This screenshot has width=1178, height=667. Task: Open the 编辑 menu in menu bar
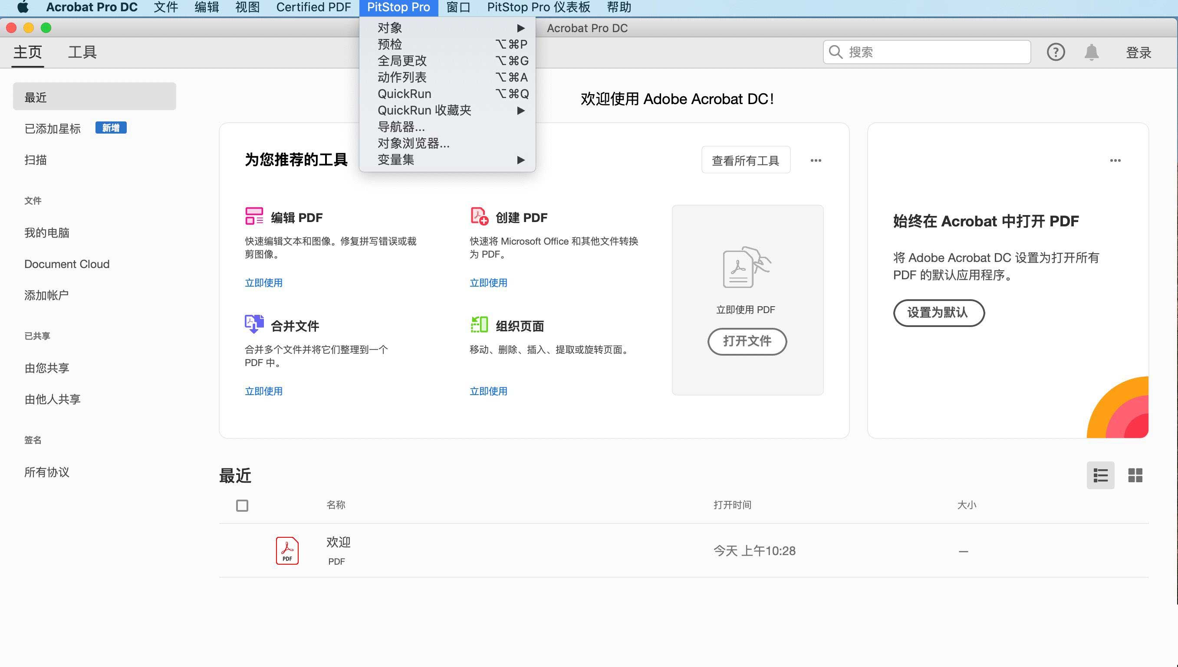(x=207, y=7)
